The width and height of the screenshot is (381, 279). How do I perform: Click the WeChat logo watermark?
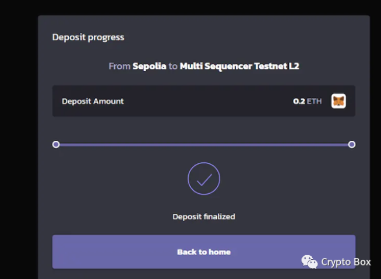pos(309,262)
